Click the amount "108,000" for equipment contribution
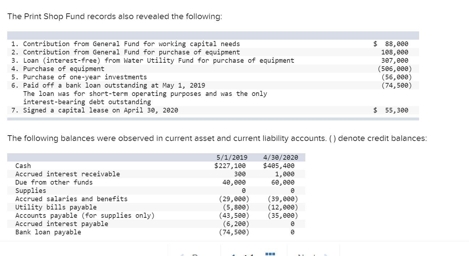Viewport: 469px width, 256px height. 395,52
